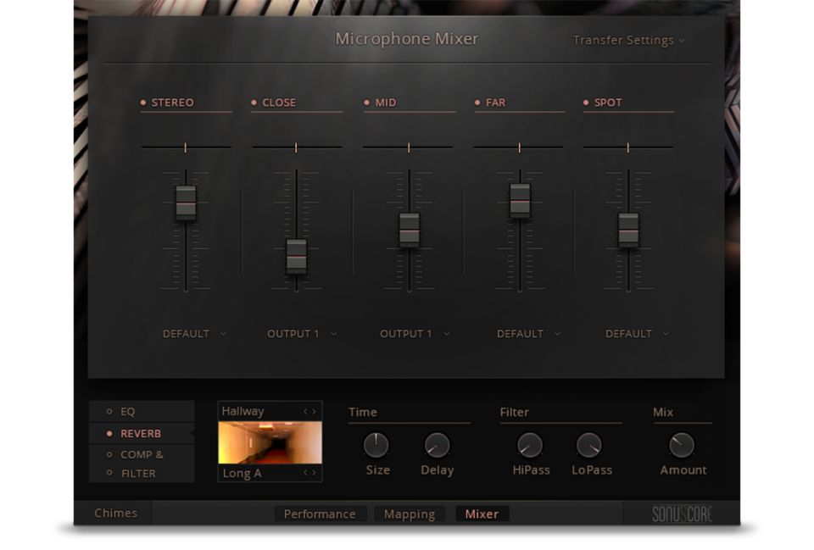Click the Reverb Delay knob
This screenshot has height=550, width=814.
pyautogui.click(x=437, y=445)
